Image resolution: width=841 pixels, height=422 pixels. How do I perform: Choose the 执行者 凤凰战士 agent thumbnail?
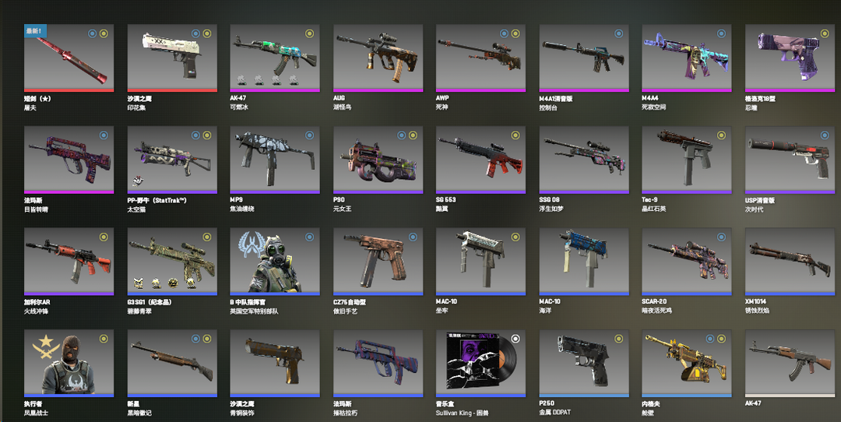[69, 364]
